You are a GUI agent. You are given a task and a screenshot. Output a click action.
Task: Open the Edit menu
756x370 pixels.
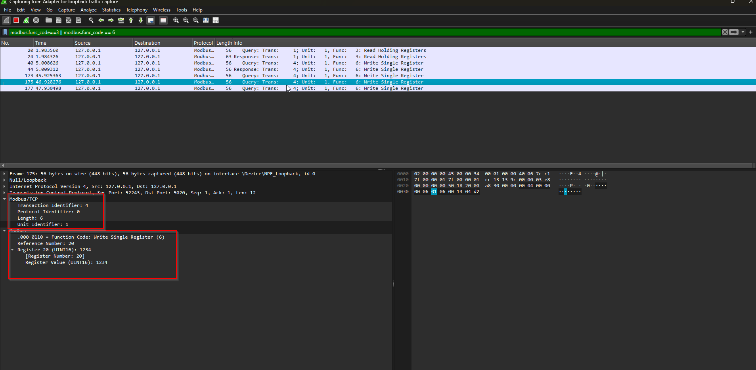click(x=21, y=10)
